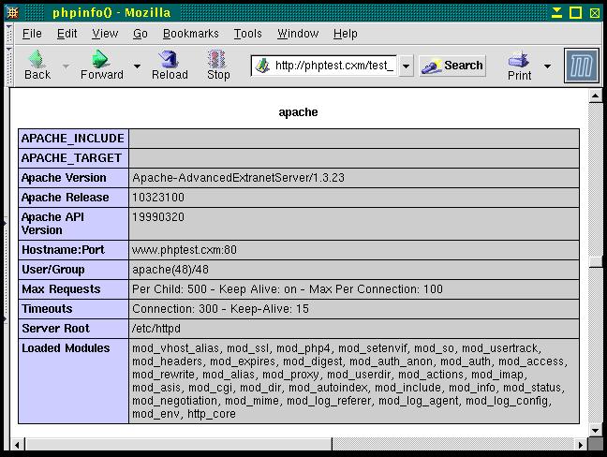Click 'mod_rewrite' in loaded modules

point(163,375)
